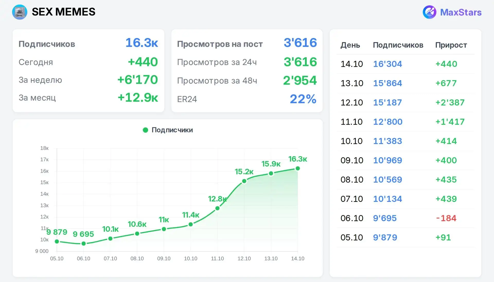Click the Сегодня +440 value
494x282 pixels.
click(143, 62)
